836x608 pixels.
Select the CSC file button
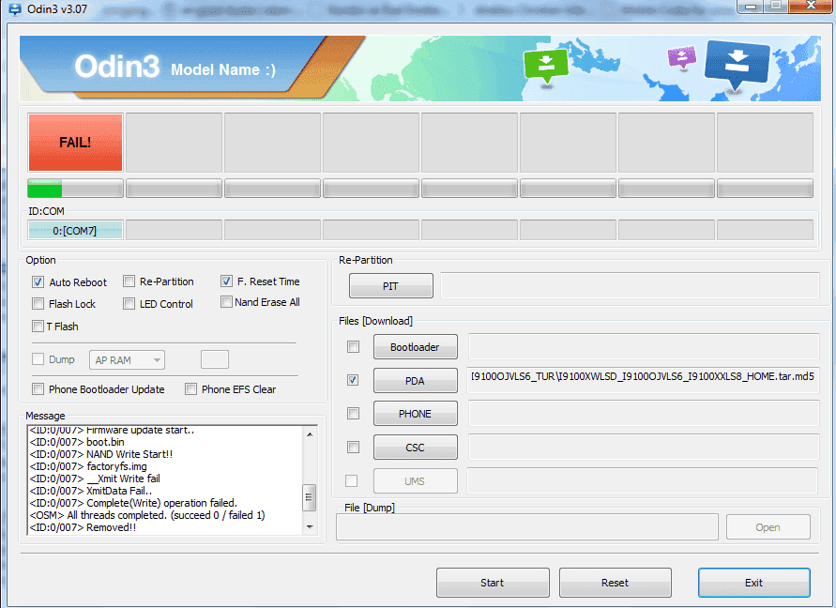[x=415, y=448]
